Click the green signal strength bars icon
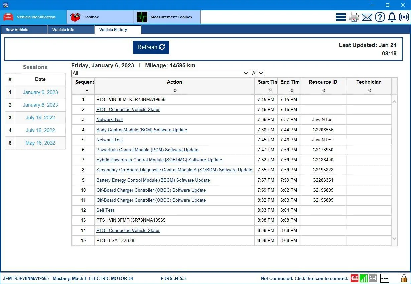 point(363,278)
